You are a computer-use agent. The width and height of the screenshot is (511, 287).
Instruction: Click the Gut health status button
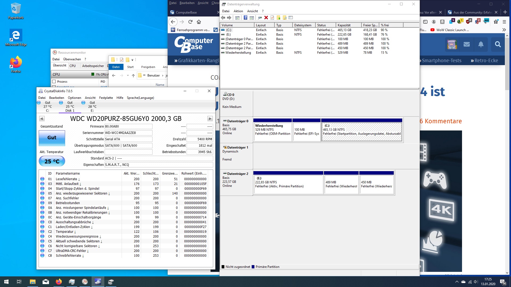click(x=52, y=138)
